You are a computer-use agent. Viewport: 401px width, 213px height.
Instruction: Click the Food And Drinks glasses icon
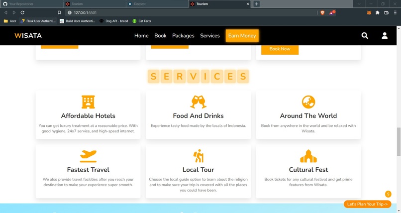coord(198,102)
